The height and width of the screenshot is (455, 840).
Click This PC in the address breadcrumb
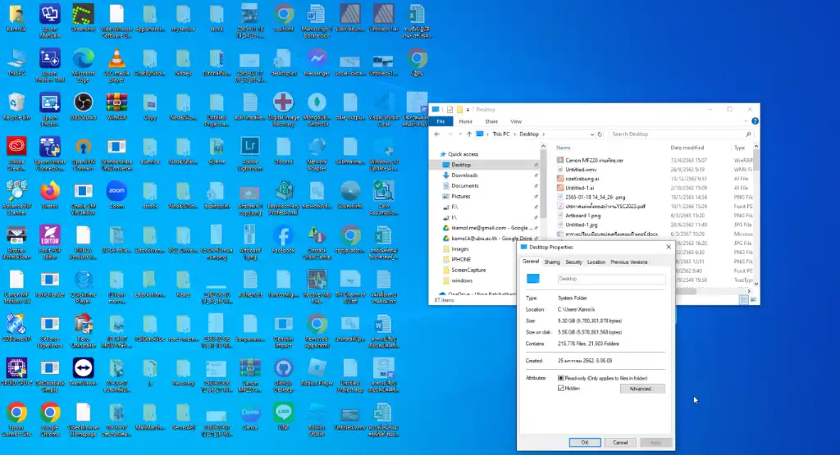(x=501, y=134)
